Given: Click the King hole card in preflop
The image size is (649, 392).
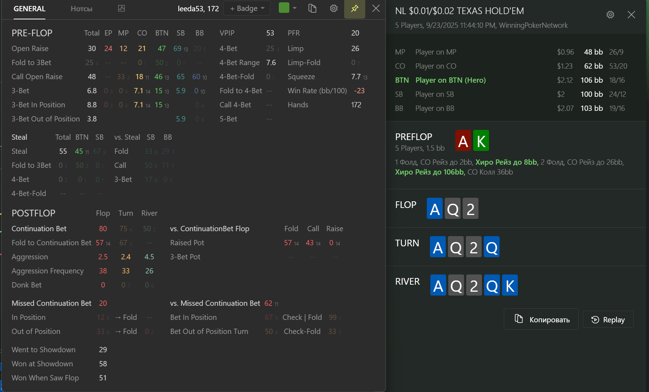Looking at the screenshot, I should [481, 140].
